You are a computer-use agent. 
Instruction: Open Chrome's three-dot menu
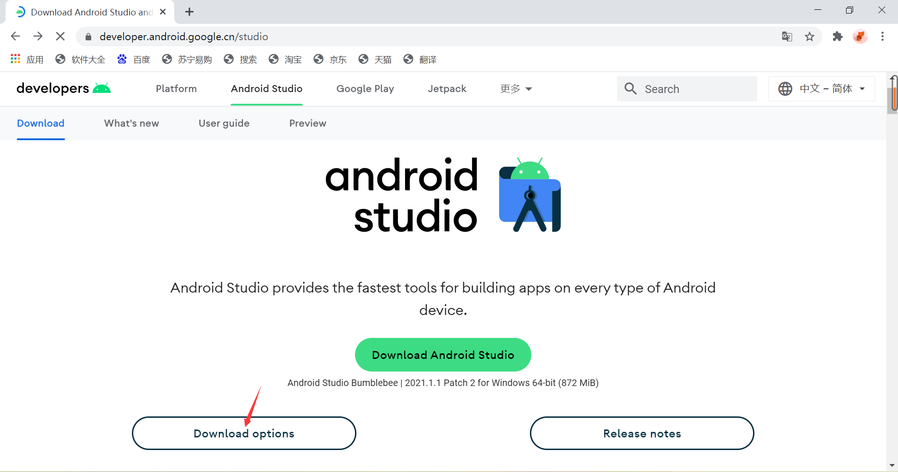pyautogui.click(x=883, y=36)
